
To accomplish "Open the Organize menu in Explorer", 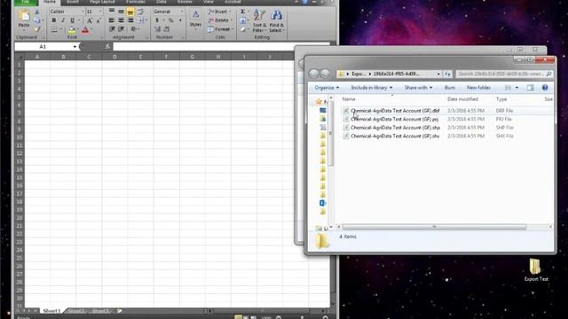I will (x=327, y=88).
